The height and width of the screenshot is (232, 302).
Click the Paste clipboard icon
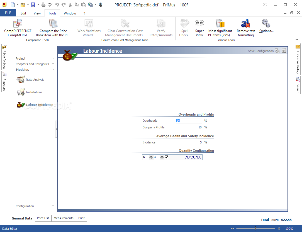tap(84, 5)
